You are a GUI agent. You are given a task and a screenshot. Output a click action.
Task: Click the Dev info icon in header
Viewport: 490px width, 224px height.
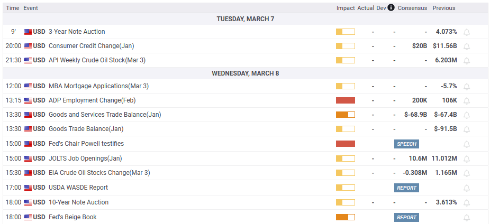click(x=391, y=8)
